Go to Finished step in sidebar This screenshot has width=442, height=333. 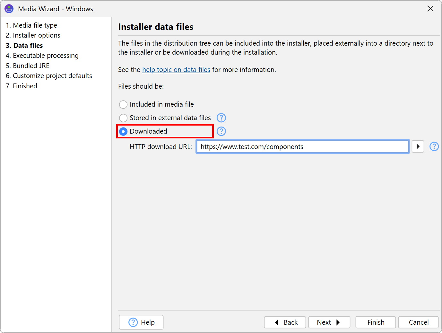tap(22, 86)
